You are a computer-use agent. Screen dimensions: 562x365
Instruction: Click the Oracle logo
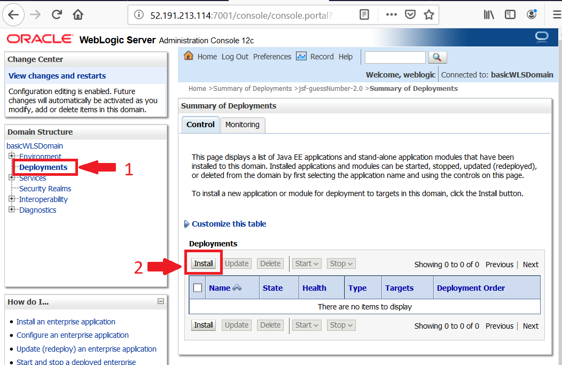(40, 38)
